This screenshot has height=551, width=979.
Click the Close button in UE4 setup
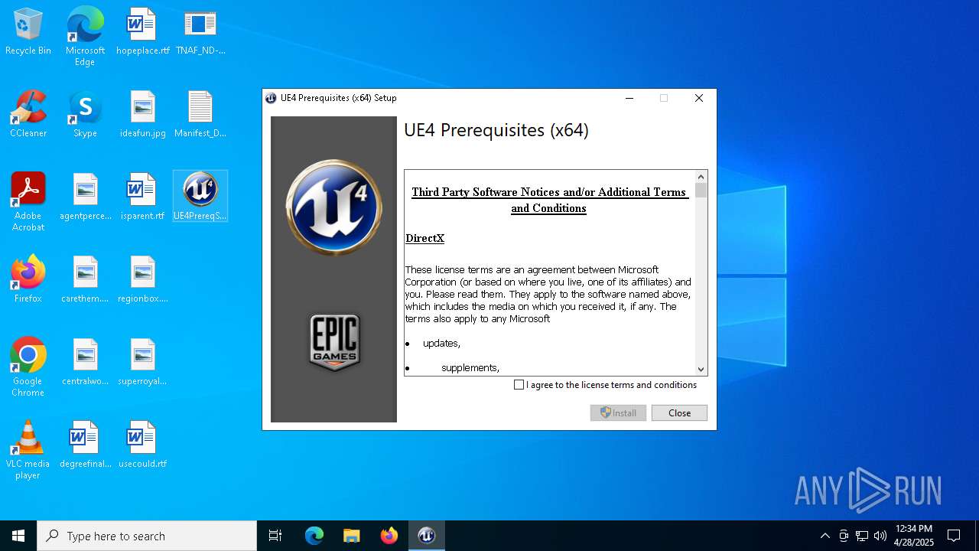(679, 412)
